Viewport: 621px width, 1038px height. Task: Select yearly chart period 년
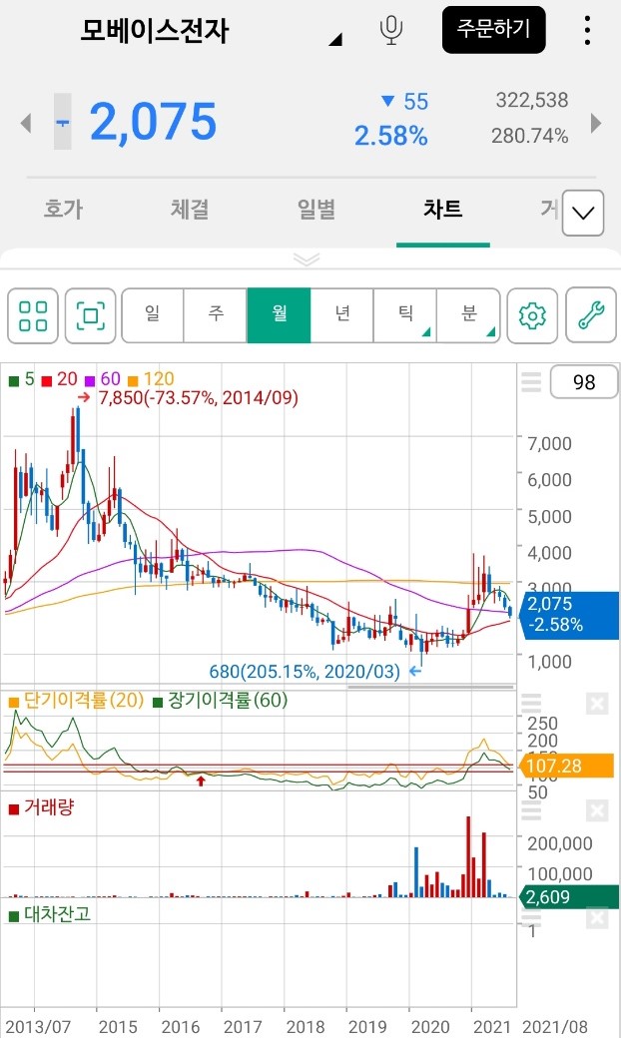coord(342,315)
